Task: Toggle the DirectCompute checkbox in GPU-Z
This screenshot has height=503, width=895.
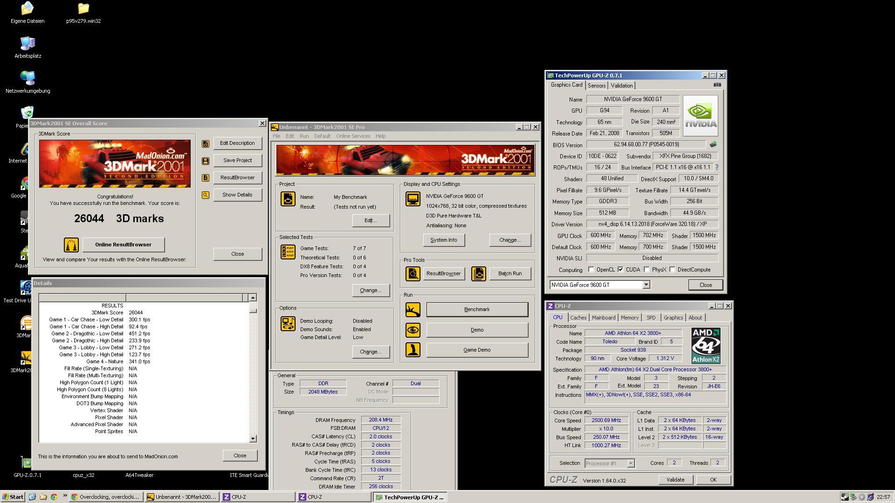Action: (672, 270)
